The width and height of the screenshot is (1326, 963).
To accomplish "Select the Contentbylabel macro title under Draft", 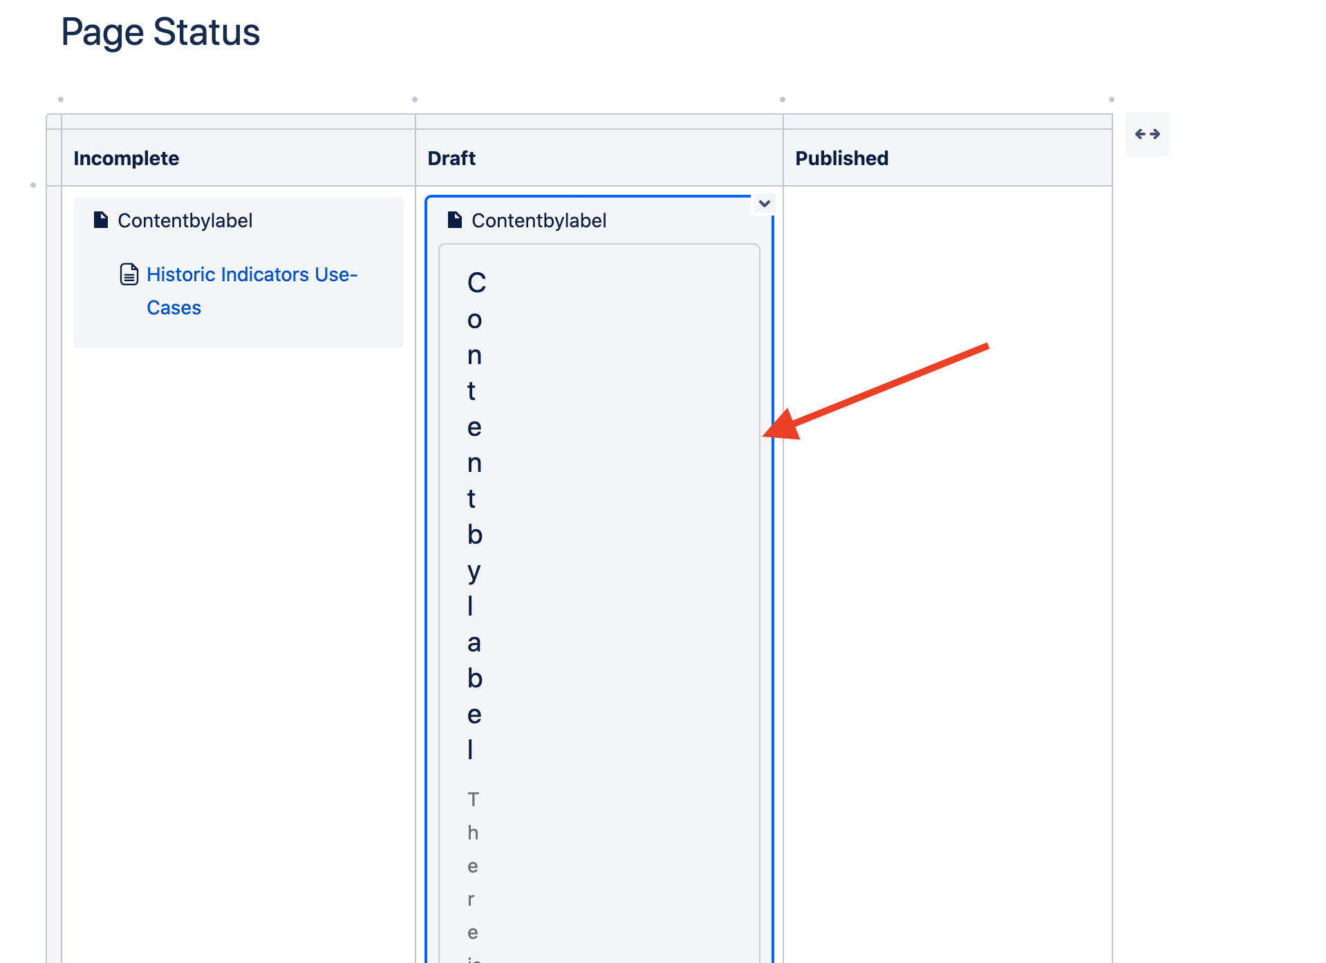I will (539, 220).
